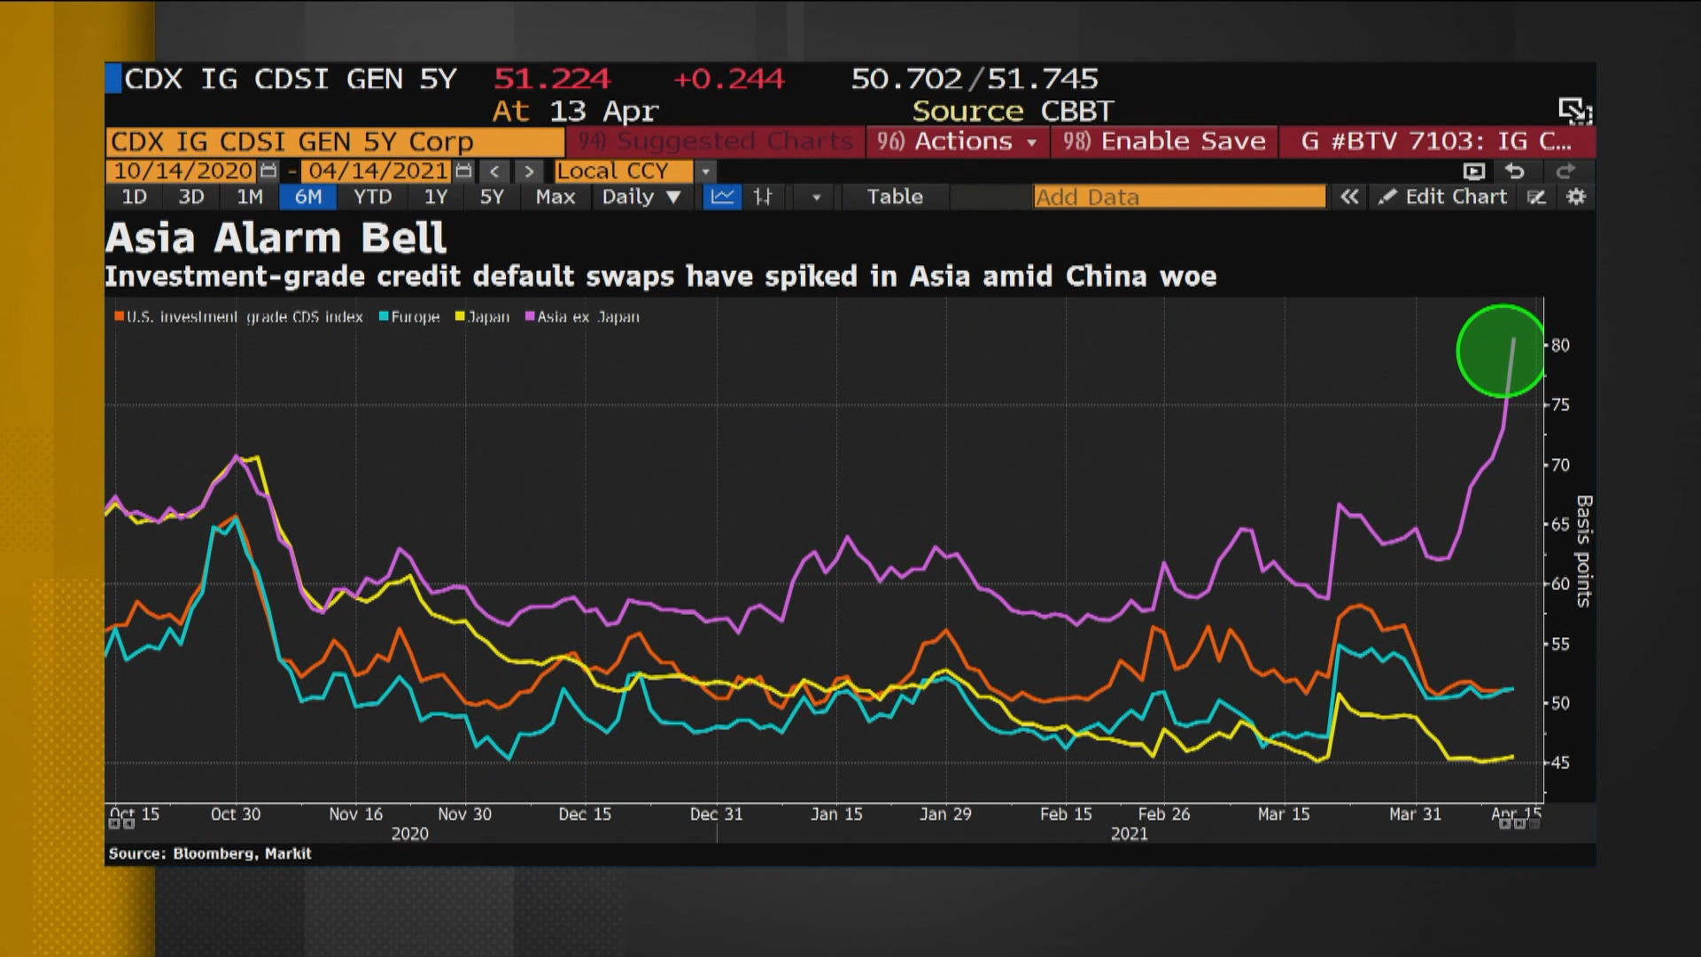Click the purple Asia ex Japan legend swatch

[530, 316]
